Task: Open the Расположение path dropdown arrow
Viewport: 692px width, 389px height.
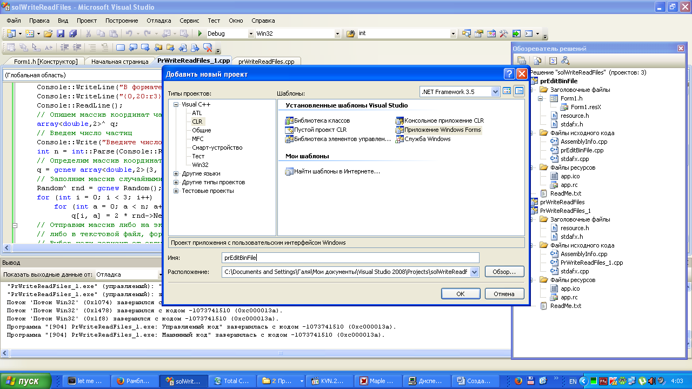Action: pos(475,272)
